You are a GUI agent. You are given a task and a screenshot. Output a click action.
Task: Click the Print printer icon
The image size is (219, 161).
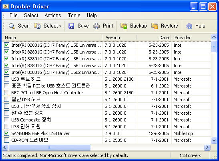[96, 26]
